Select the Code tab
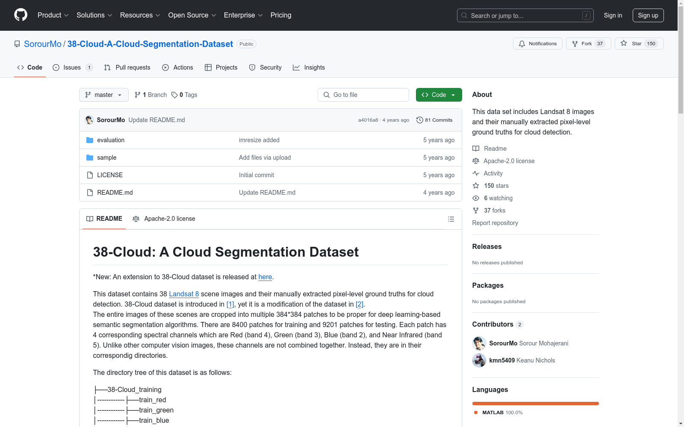This screenshot has width=684, height=427. click(x=30, y=67)
